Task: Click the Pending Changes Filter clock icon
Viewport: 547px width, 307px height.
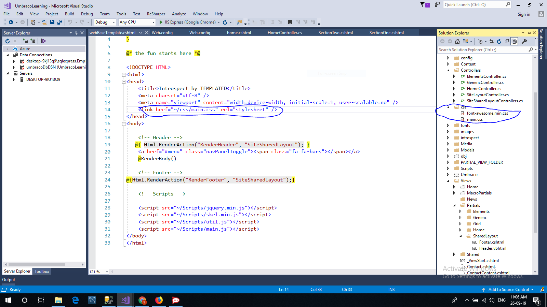Action: point(480,41)
